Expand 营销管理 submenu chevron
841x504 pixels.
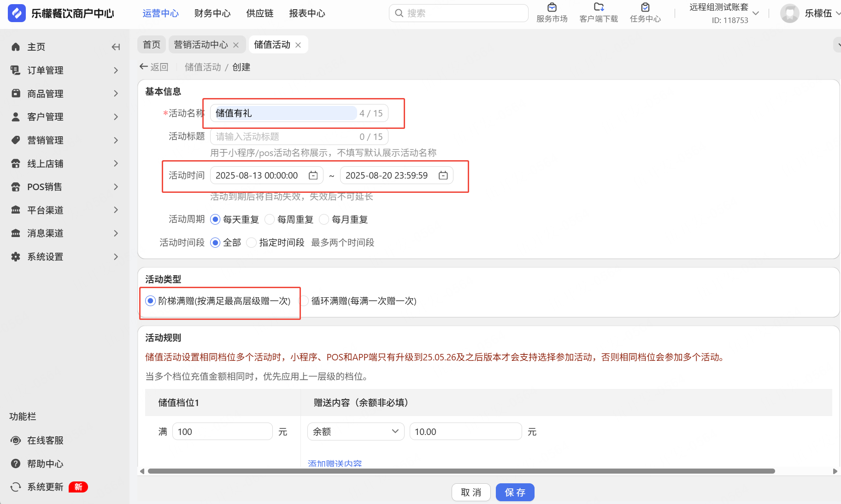point(116,140)
